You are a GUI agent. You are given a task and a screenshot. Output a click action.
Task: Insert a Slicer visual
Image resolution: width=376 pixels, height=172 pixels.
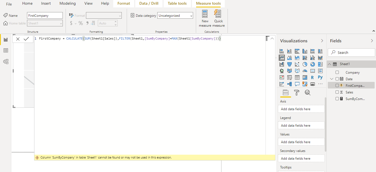[x=290, y=77]
